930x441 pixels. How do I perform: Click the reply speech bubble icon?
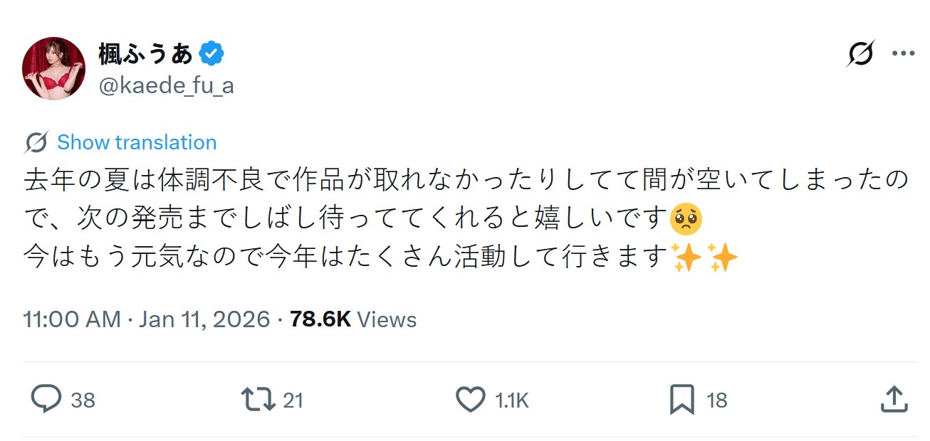(46, 400)
